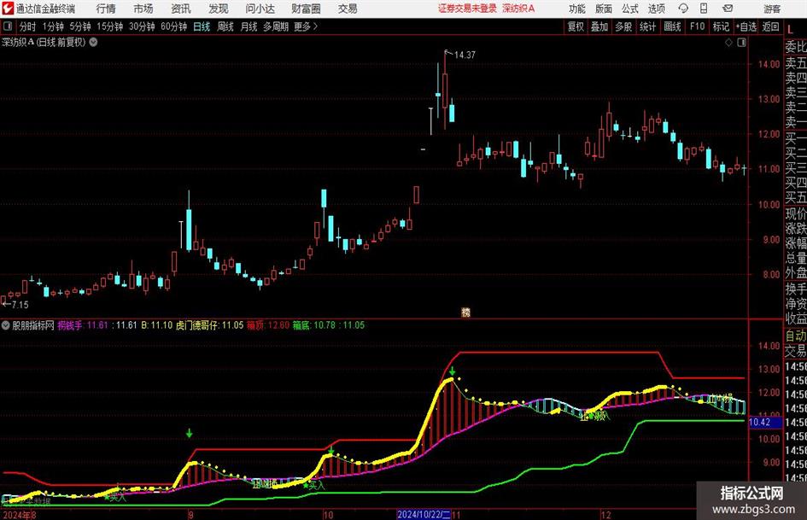807x520 pixels.
Task: Click the 叠加 overlay button
Action: click(x=599, y=26)
